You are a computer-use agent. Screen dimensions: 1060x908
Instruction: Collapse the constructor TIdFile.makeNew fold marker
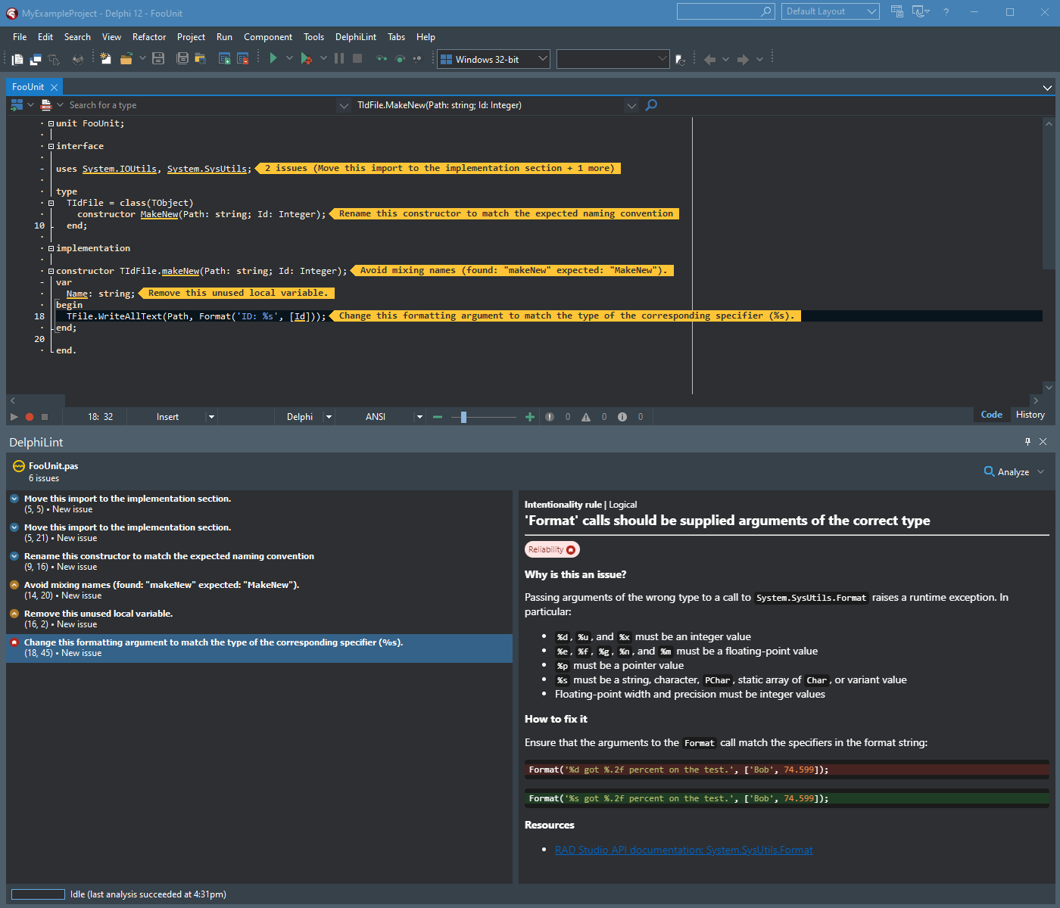(x=51, y=271)
